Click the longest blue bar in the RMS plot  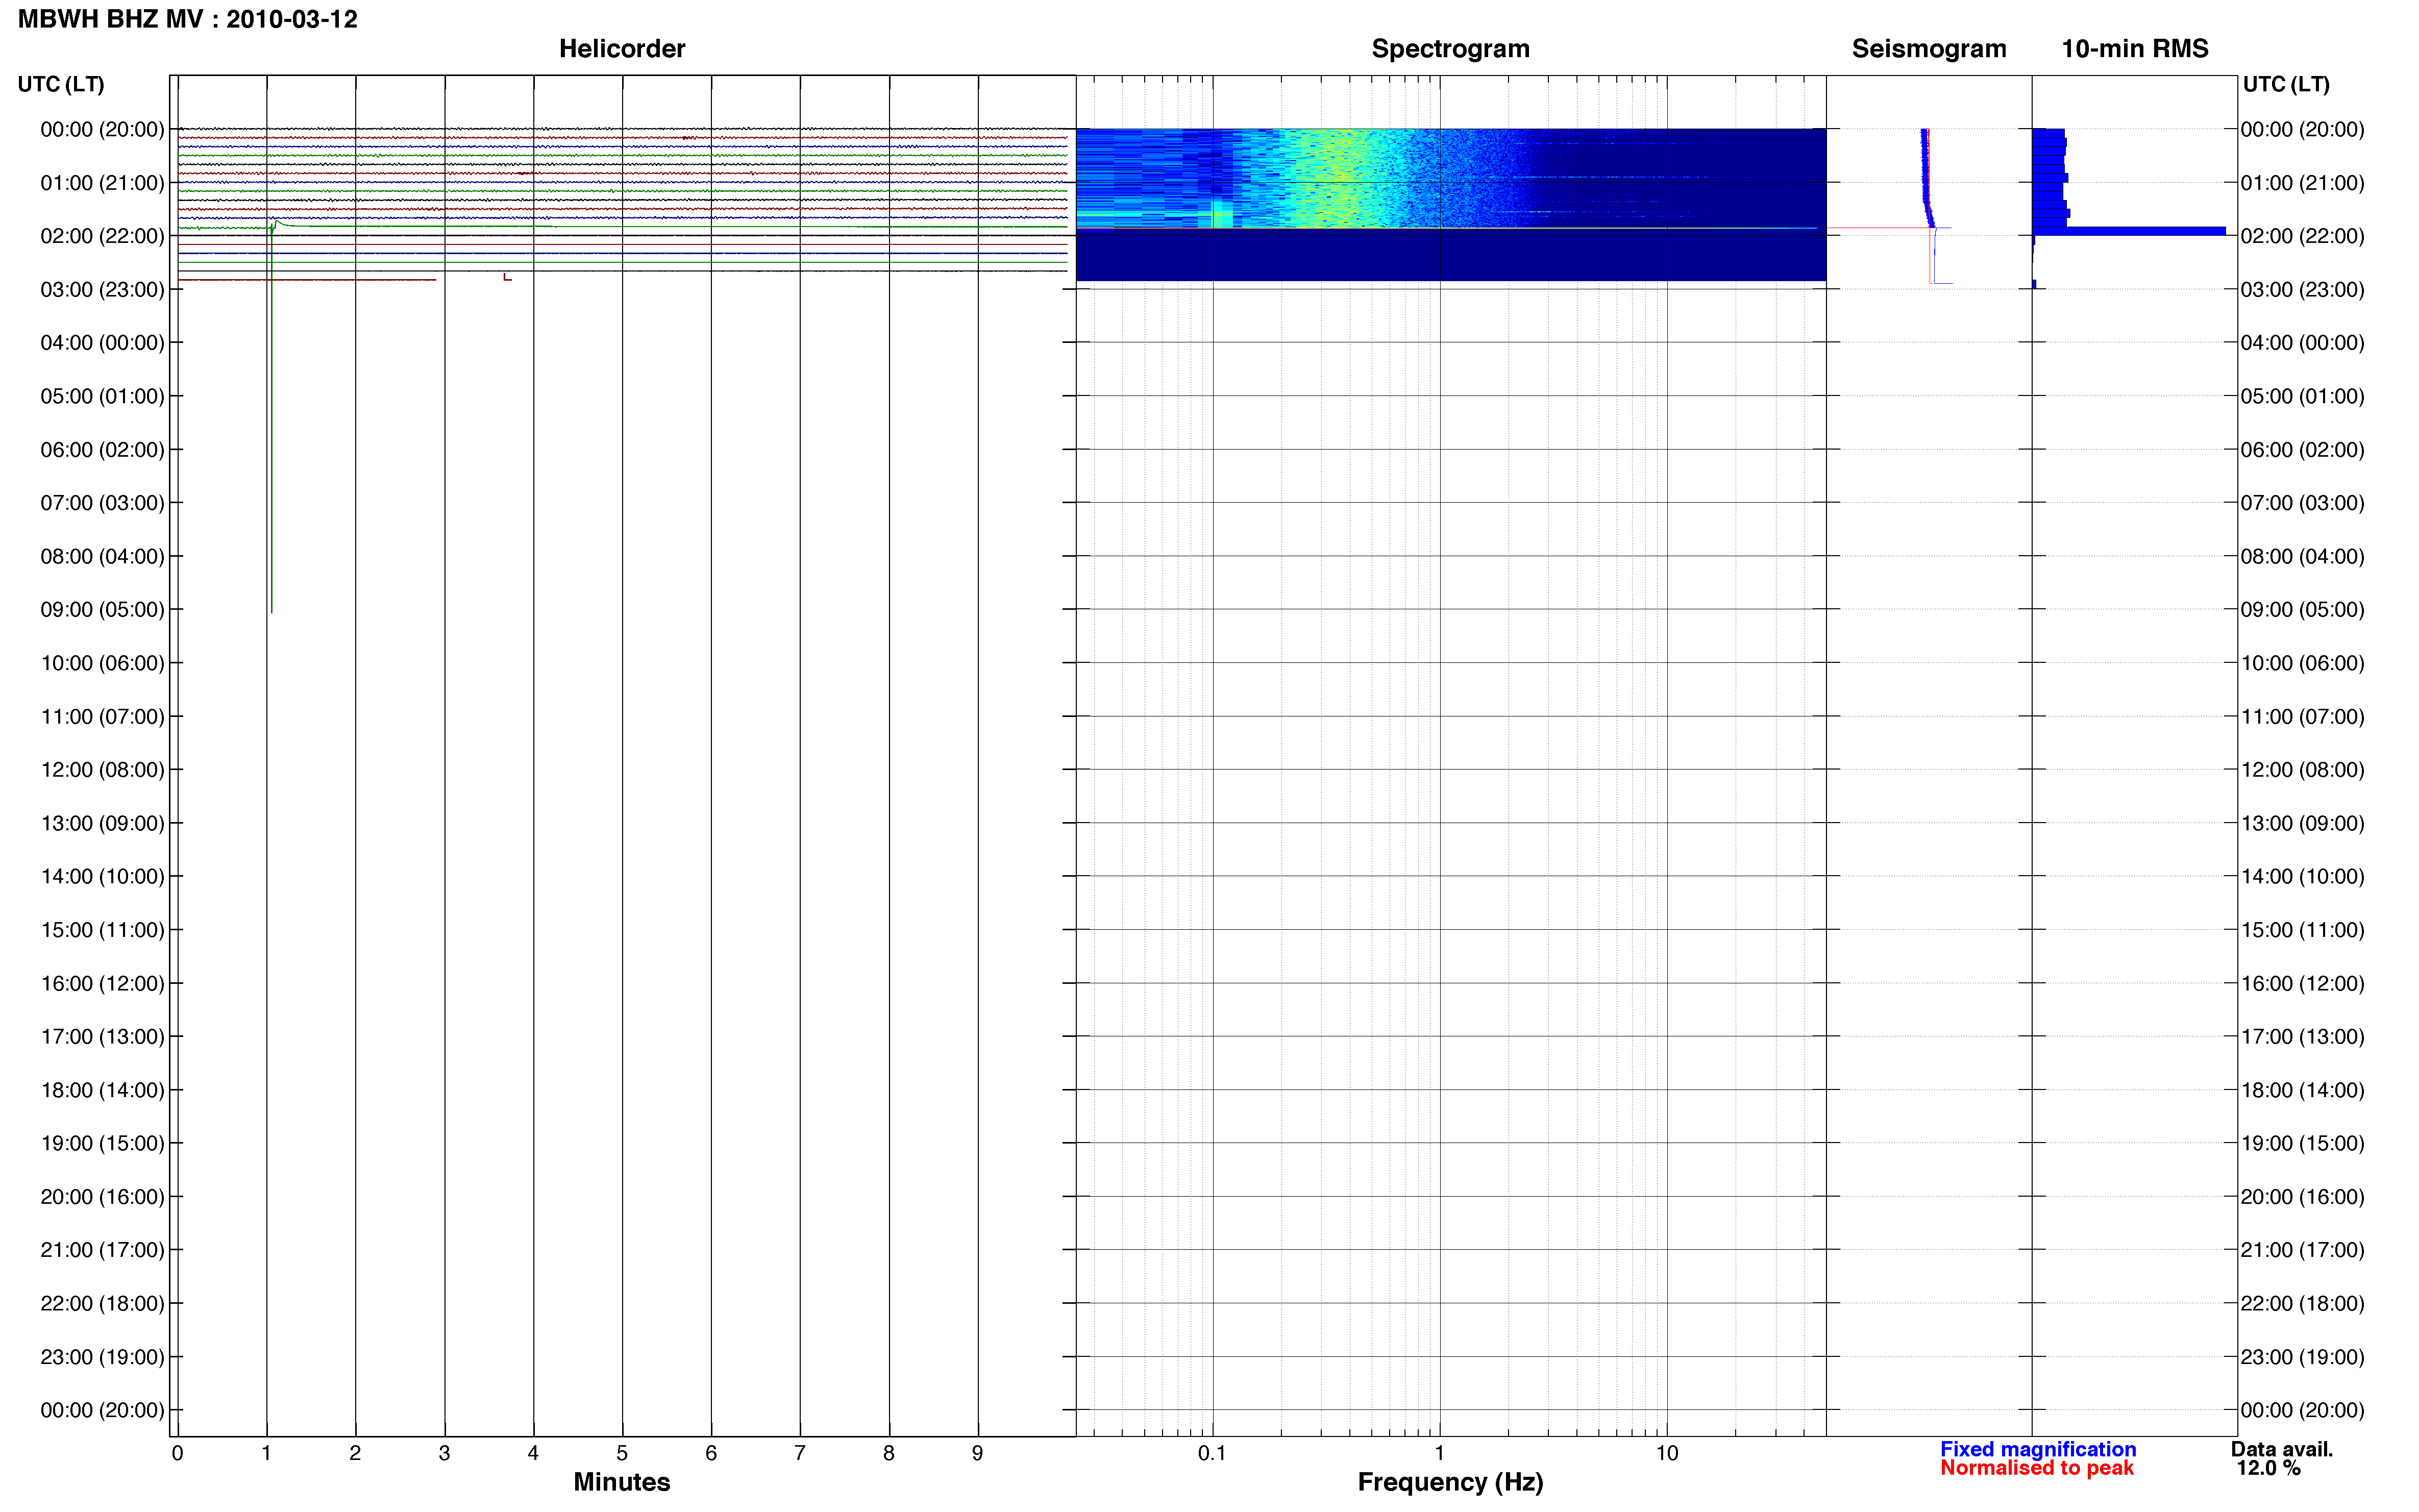(x=2129, y=231)
